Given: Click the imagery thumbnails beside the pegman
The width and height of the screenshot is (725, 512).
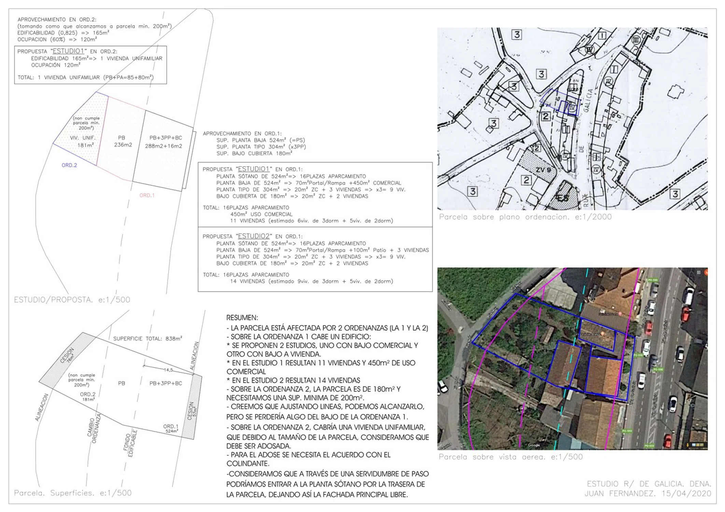Looking at the screenshot, I should click(x=698, y=445).
